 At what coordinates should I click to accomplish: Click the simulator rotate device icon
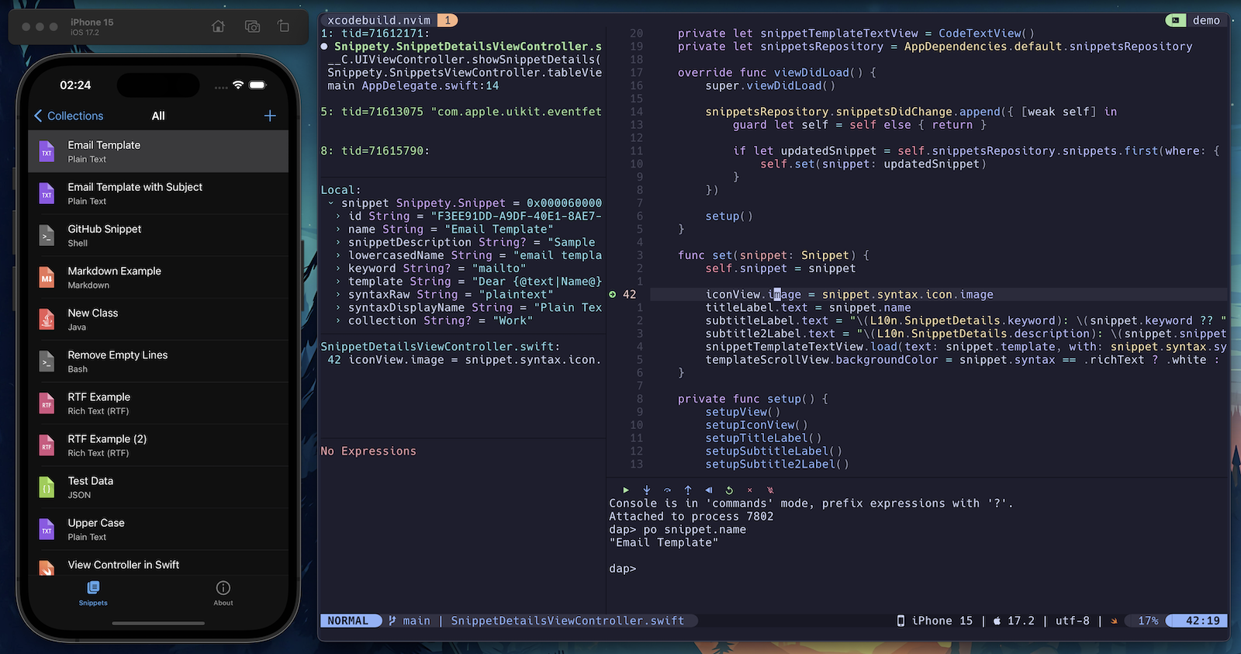click(x=284, y=26)
